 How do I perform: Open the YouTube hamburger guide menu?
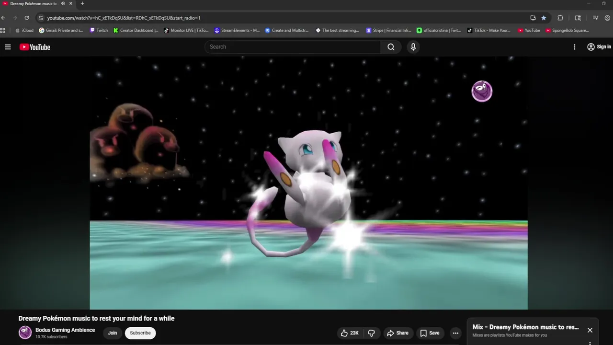coord(8,47)
